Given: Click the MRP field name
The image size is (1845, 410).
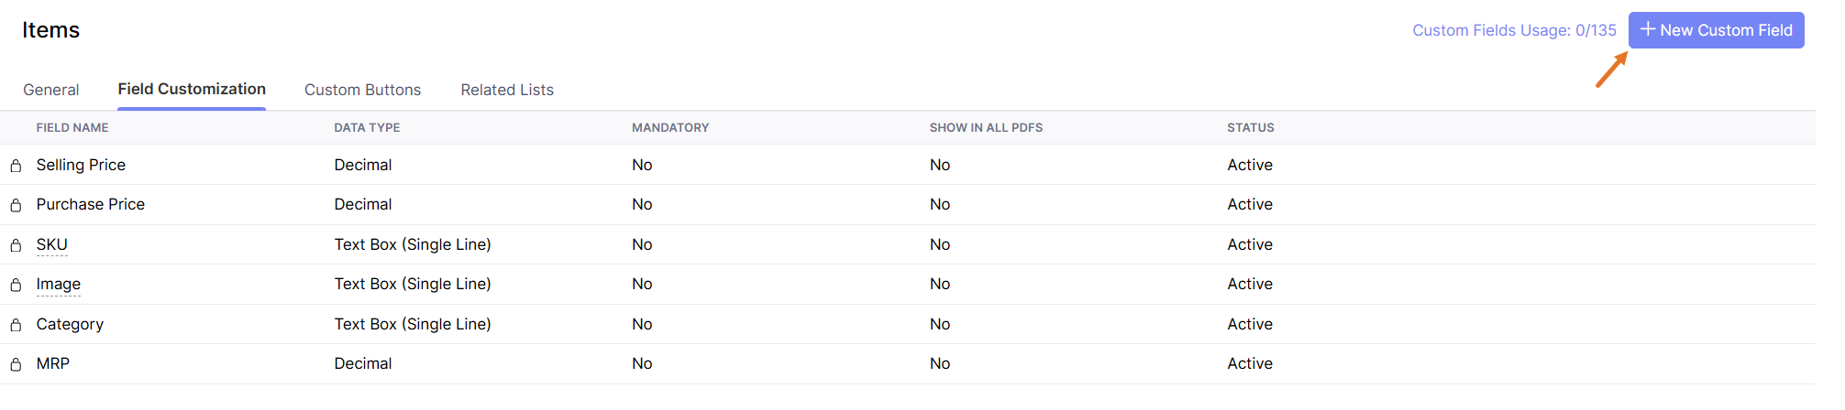Looking at the screenshot, I should point(53,363).
